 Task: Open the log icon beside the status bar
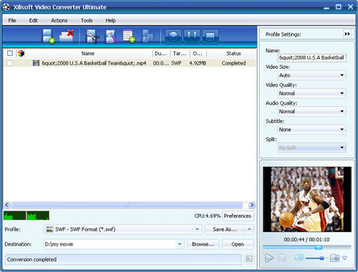point(249,259)
